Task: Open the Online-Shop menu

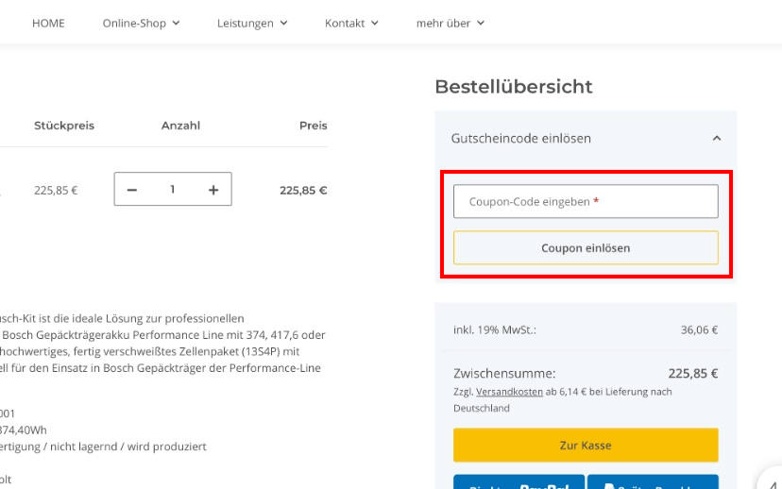Action: pos(141,24)
